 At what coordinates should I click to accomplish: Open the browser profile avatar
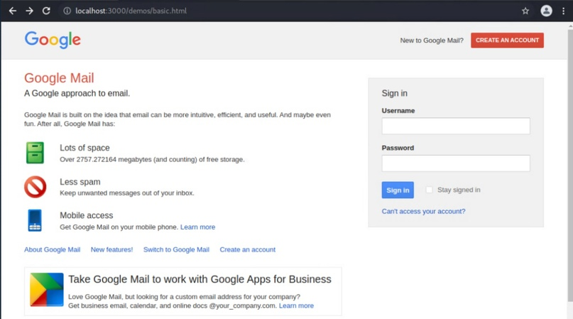click(546, 11)
